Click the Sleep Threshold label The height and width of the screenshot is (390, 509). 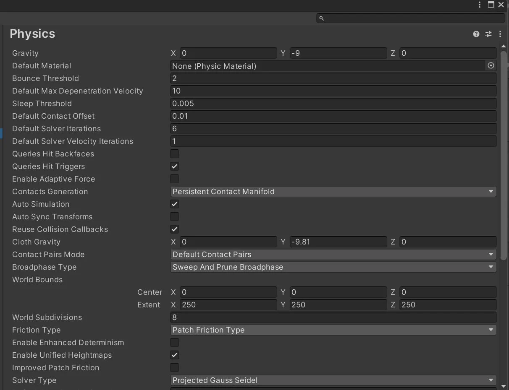(x=42, y=103)
